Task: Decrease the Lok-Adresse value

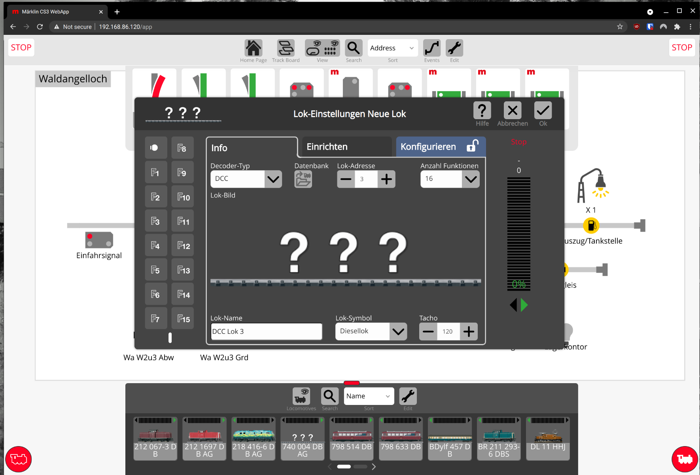Action: point(346,179)
